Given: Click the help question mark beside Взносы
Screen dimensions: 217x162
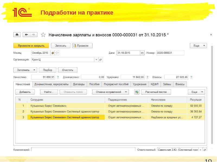Looking at the screenshot, I should [x=191, y=77].
